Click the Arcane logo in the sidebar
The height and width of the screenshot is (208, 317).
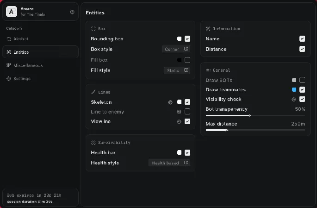[x=12, y=12]
